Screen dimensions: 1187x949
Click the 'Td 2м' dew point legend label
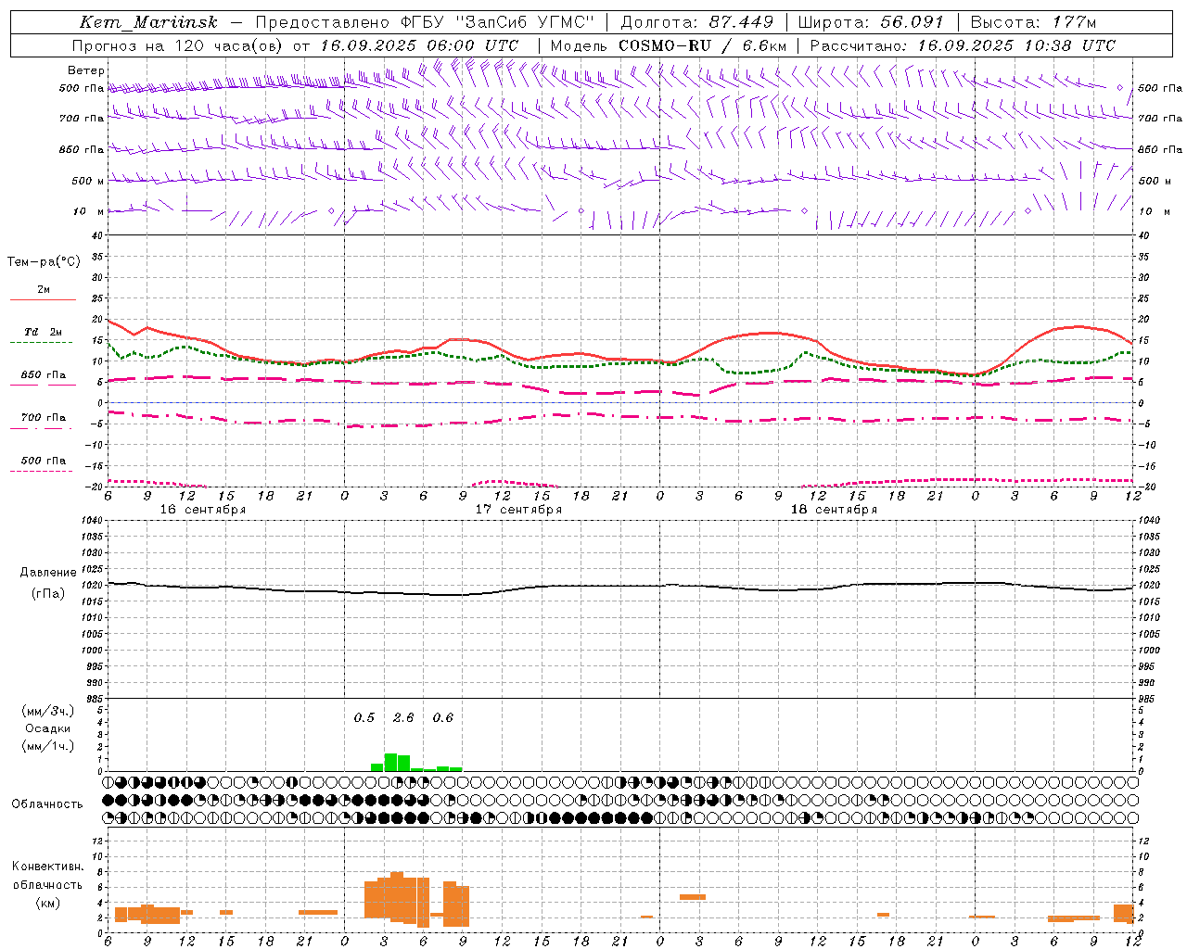coord(44,332)
